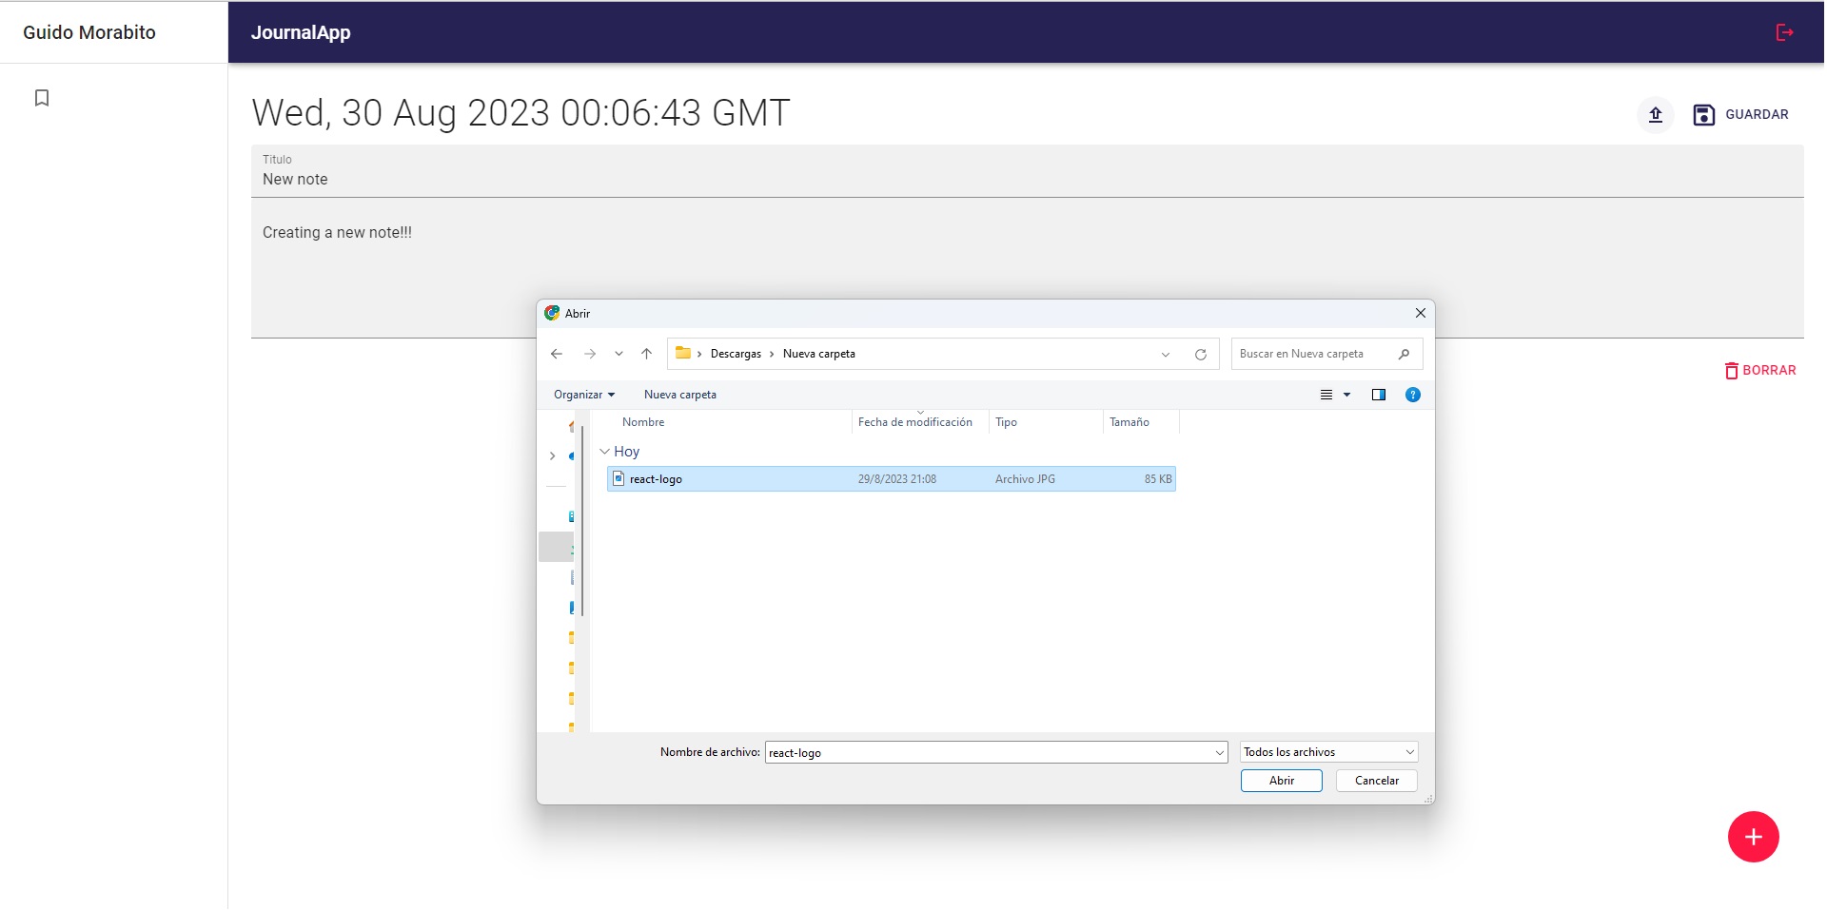Delete the note via the BORRAR trash icon
This screenshot has width=1827, height=910.
[1733, 371]
